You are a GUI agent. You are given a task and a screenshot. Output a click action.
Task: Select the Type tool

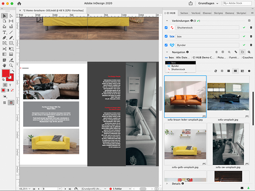tap(4, 32)
